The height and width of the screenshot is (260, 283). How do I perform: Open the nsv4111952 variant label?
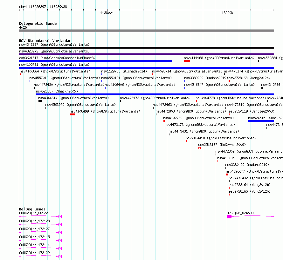(250, 158)
